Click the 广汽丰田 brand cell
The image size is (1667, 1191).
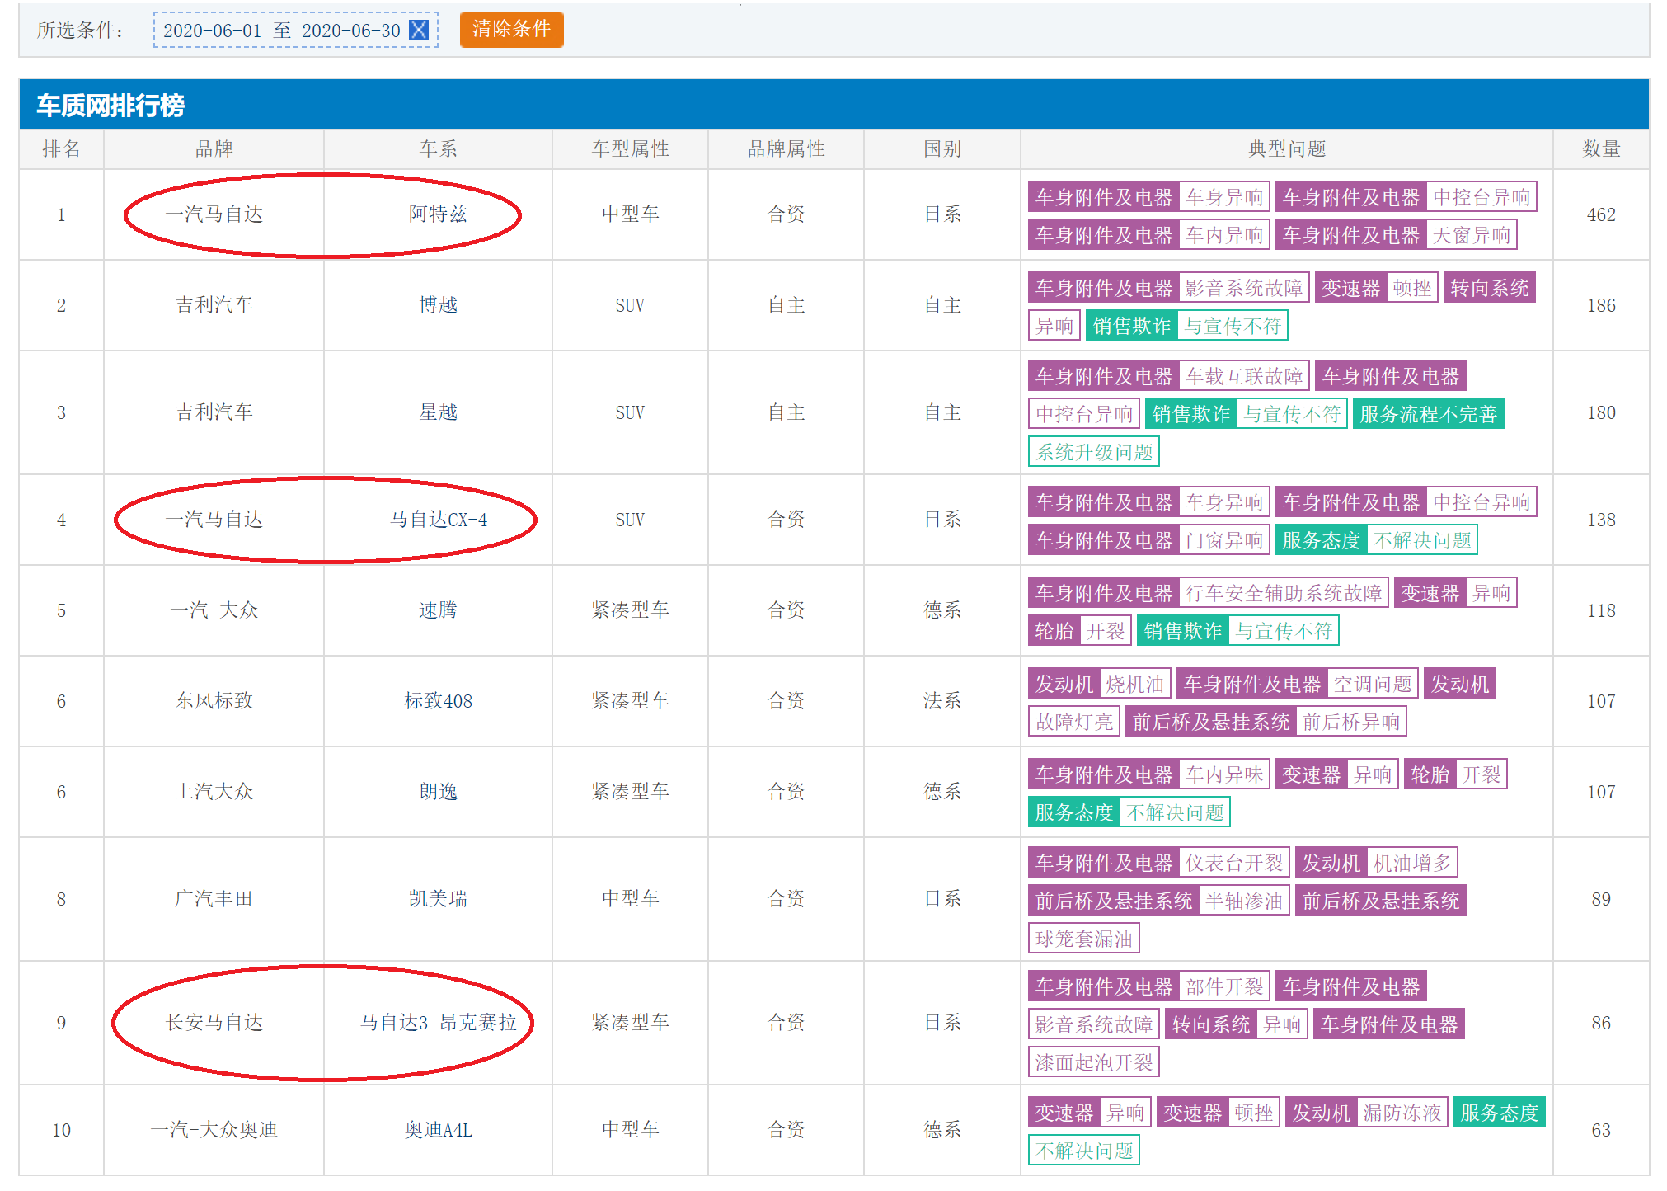[214, 899]
